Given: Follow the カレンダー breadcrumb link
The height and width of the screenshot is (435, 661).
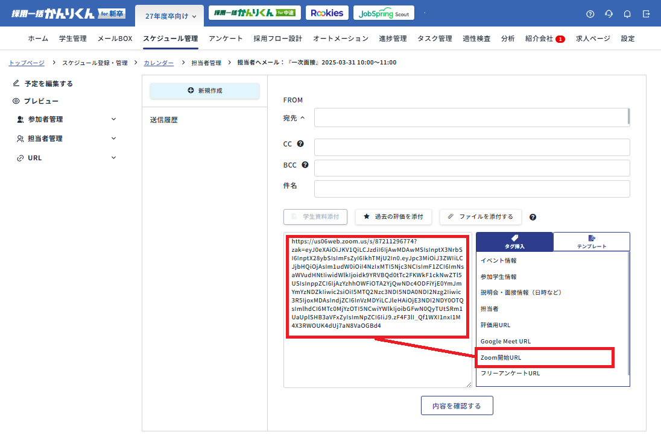Looking at the screenshot, I should 159,63.
